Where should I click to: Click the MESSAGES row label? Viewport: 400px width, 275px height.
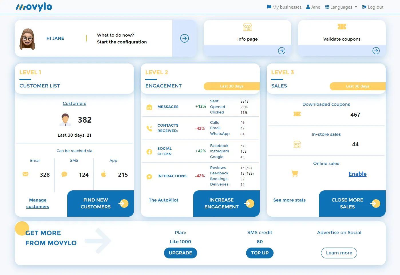(x=168, y=107)
